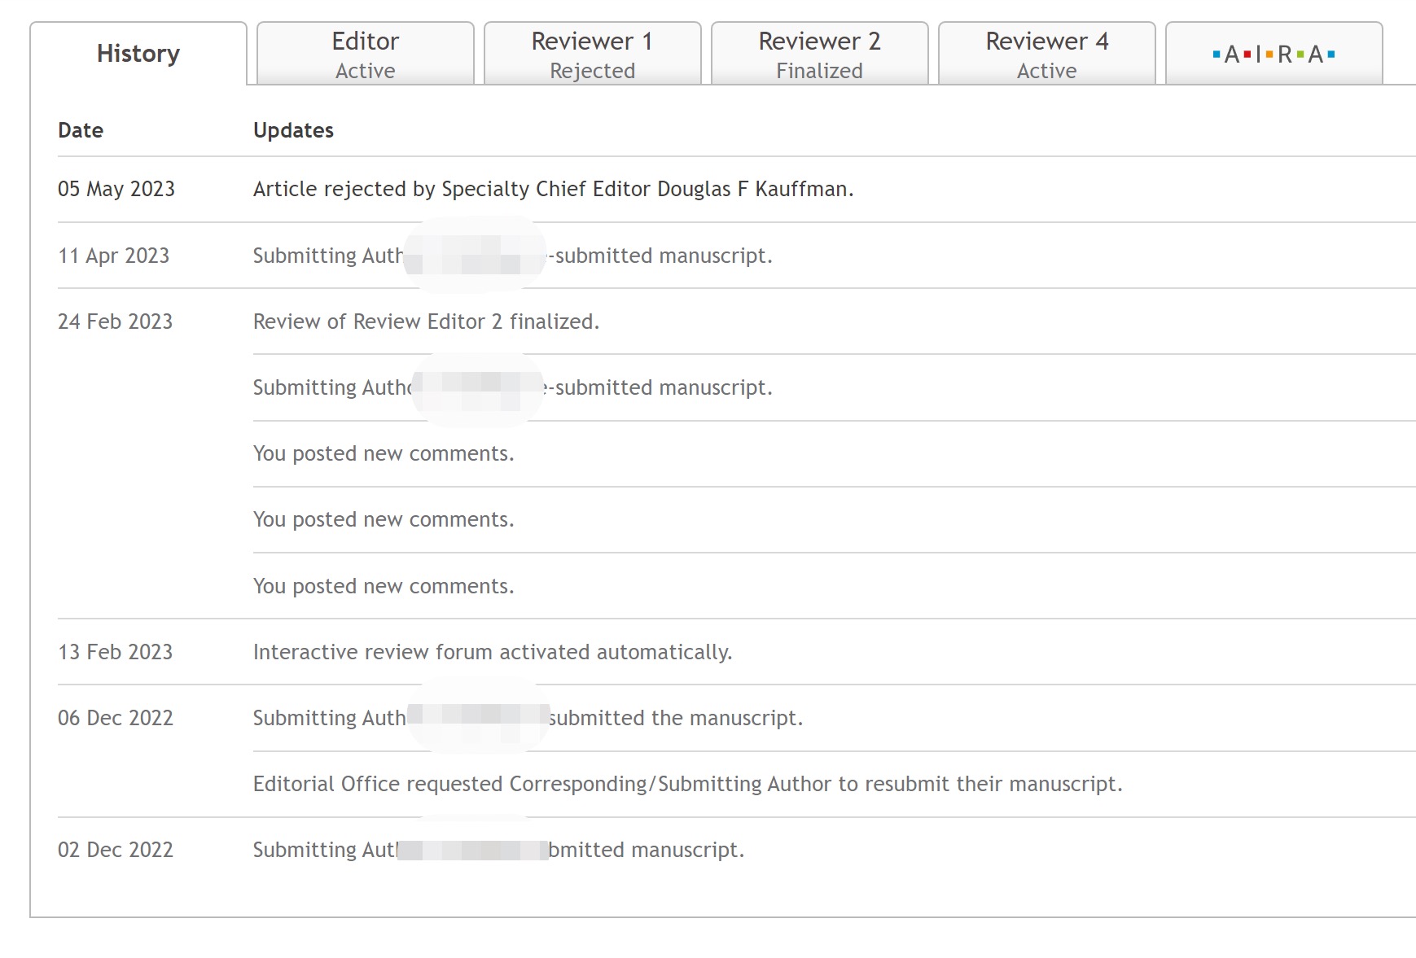Click Review of Review Editor 2 finalized
The height and width of the screenshot is (958, 1416).
pyautogui.click(x=426, y=322)
